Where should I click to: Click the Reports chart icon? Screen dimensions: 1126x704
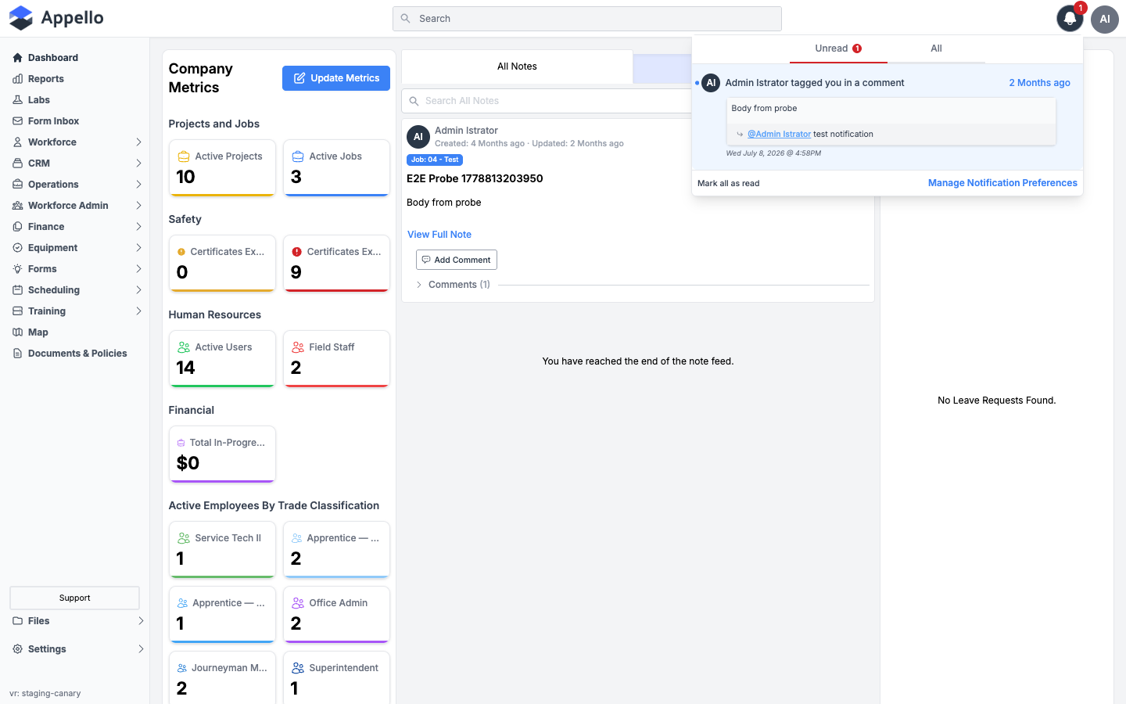pos(17,79)
